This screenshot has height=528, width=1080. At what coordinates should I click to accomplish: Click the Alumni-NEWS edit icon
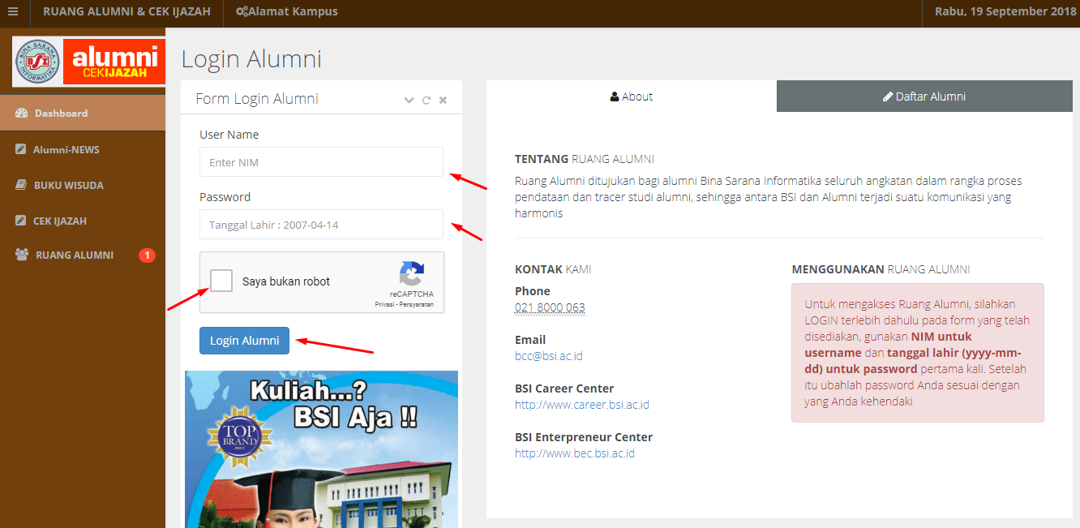21,150
